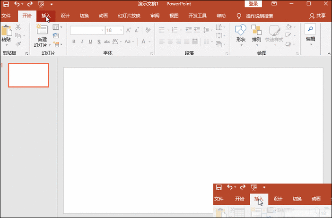This screenshot has width=332, height=218.
Task: Click the 登录 (Sign in) button
Action: pyautogui.click(x=253, y=4)
